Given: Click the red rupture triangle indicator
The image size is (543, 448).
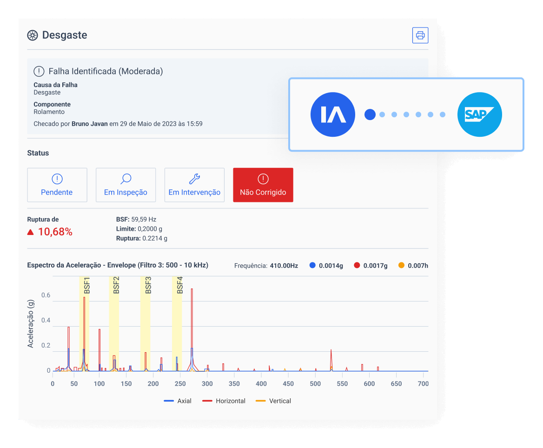Looking at the screenshot, I should point(31,232).
